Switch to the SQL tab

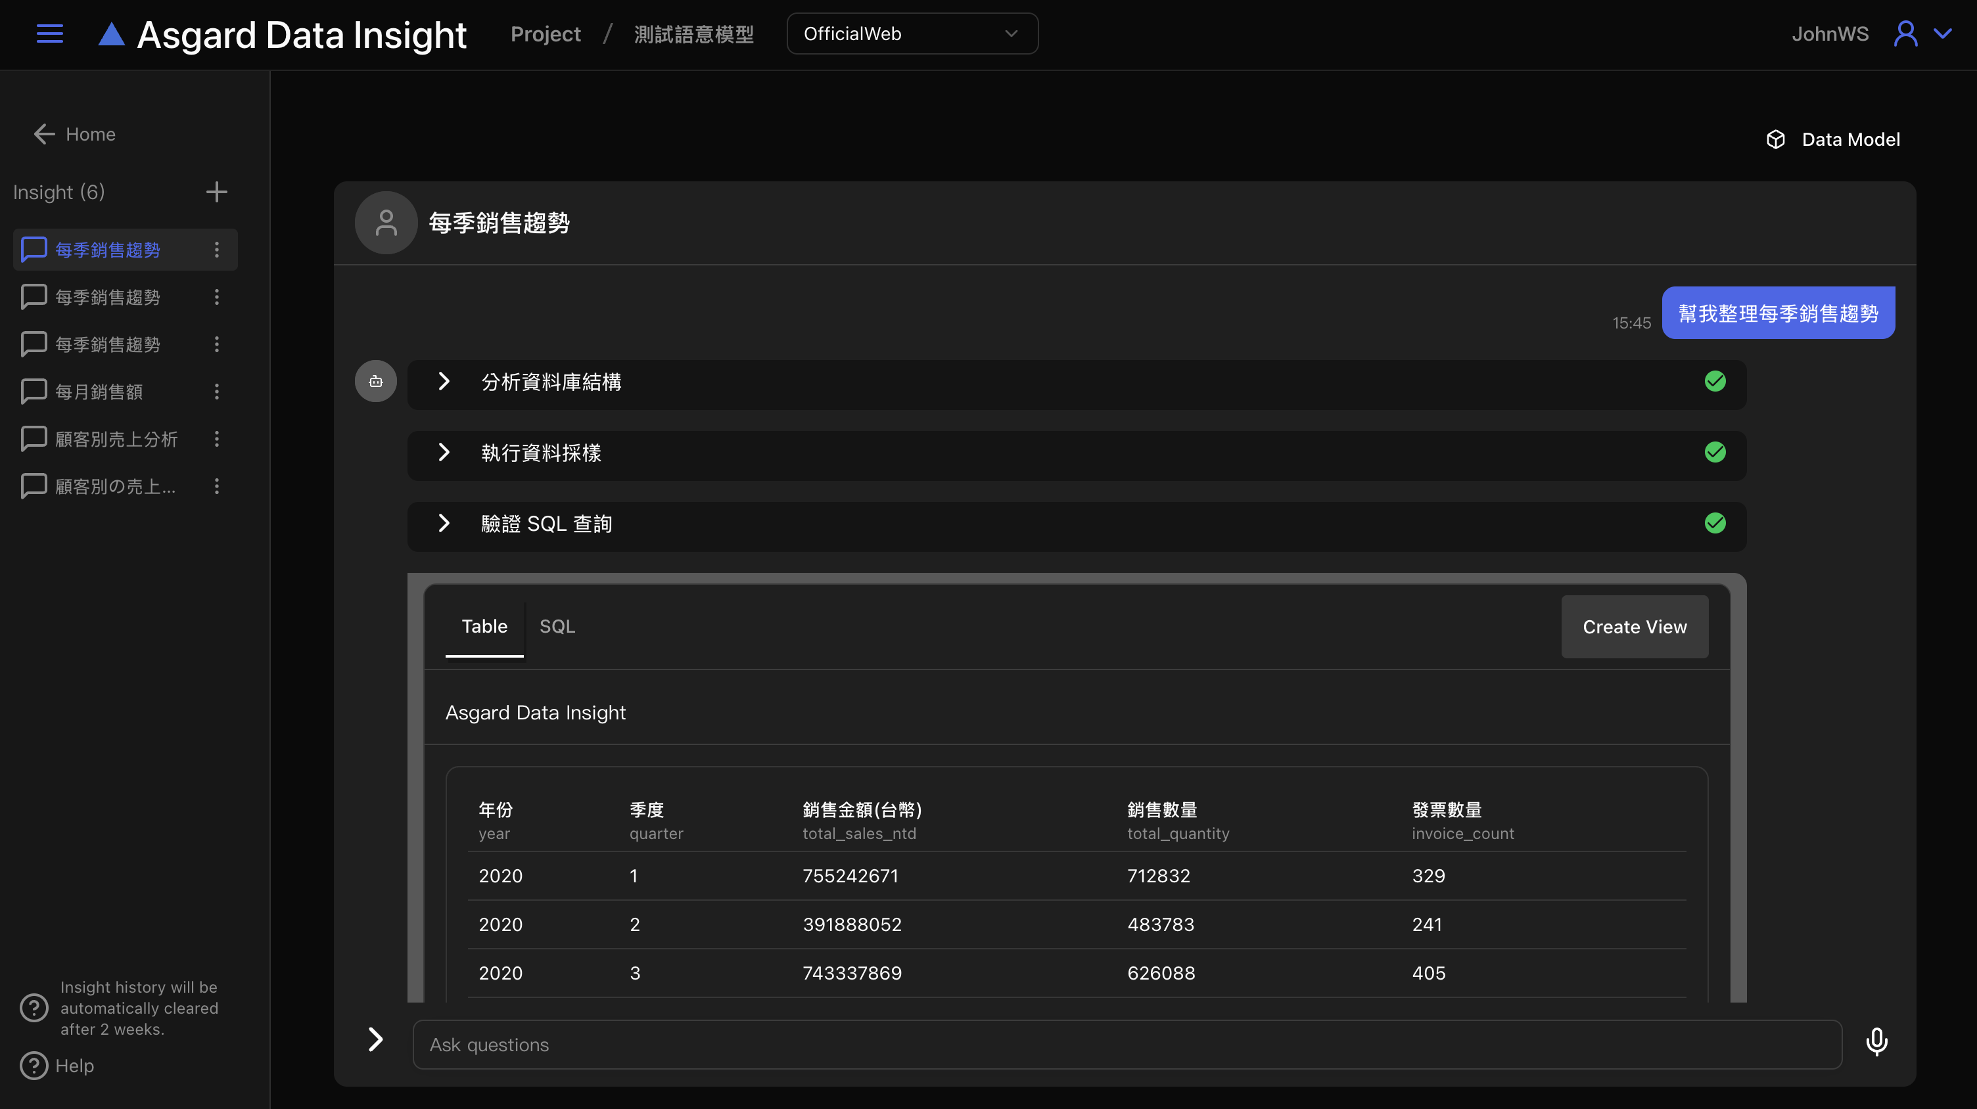[x=557, y=627]
